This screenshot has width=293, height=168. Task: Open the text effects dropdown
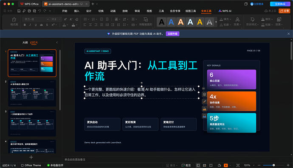[237, 22]
